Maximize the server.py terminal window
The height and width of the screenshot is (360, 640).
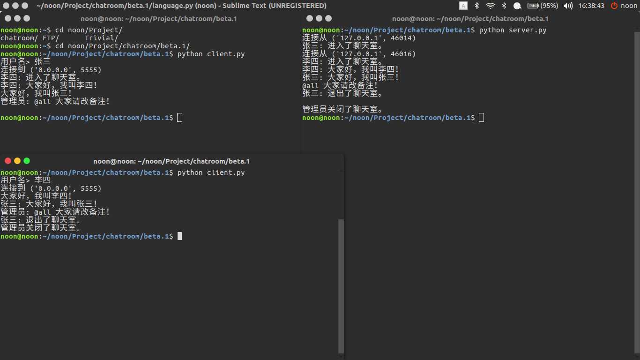point(328,18)
